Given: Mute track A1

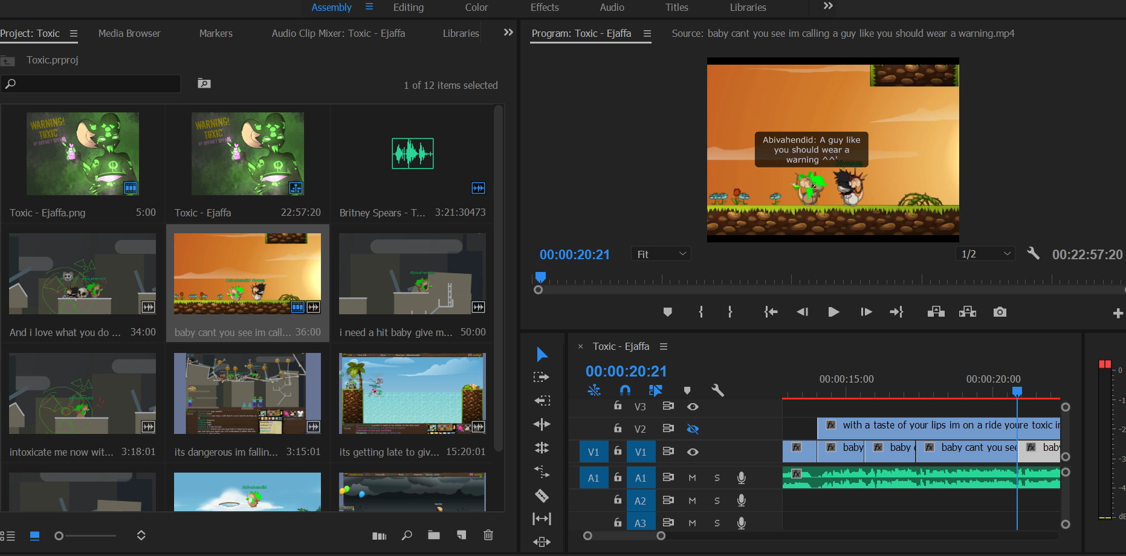Looking at the screenshot, I should (693, 478).
